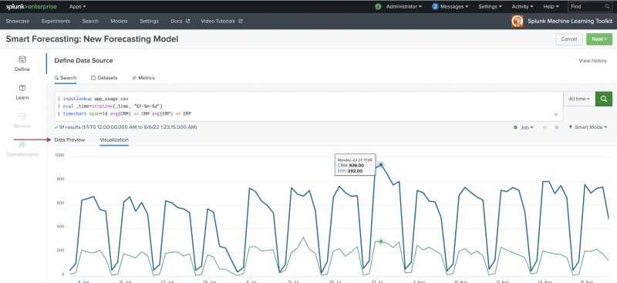This screenshot has height=283, width=617.
Task: Click the Define Data Source heading
Action: [83, 61]
